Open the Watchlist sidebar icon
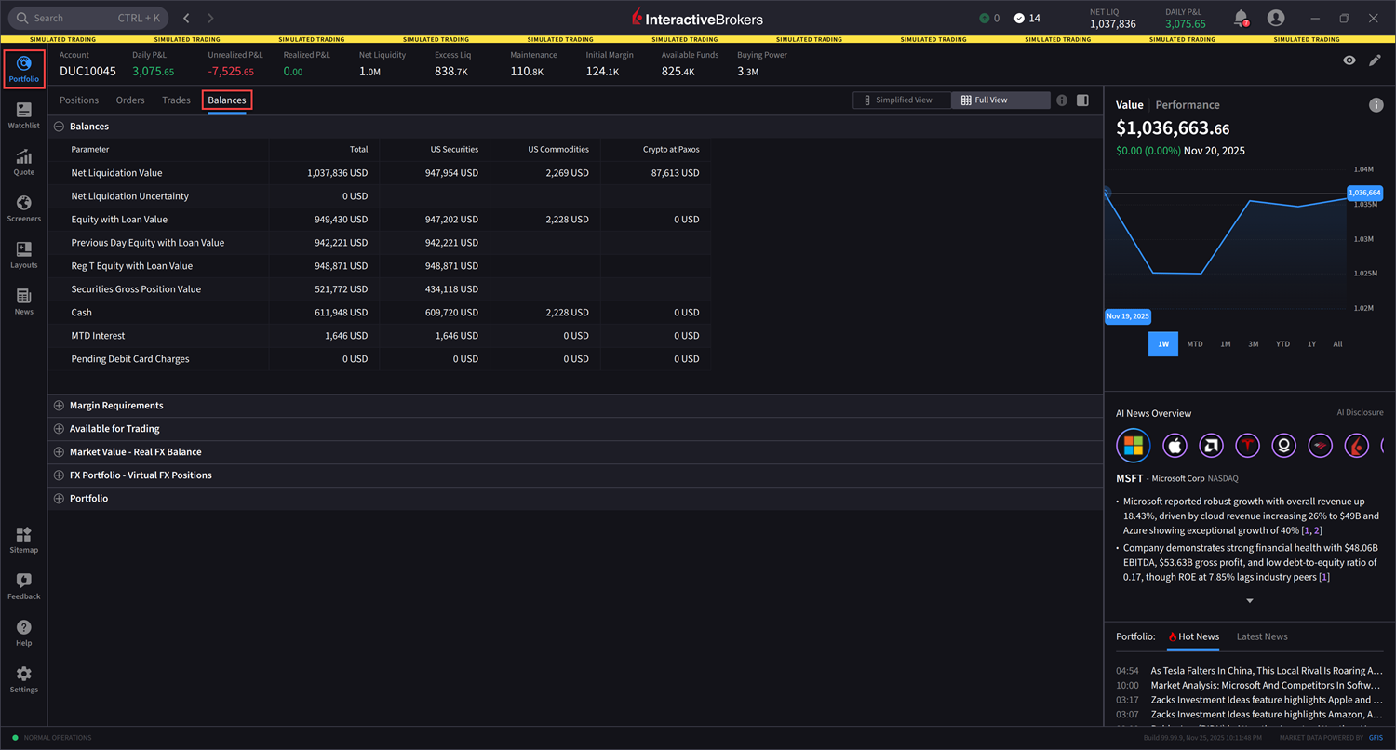The height and width of the screenshot is (750, 1396). (x=23, y=115)
